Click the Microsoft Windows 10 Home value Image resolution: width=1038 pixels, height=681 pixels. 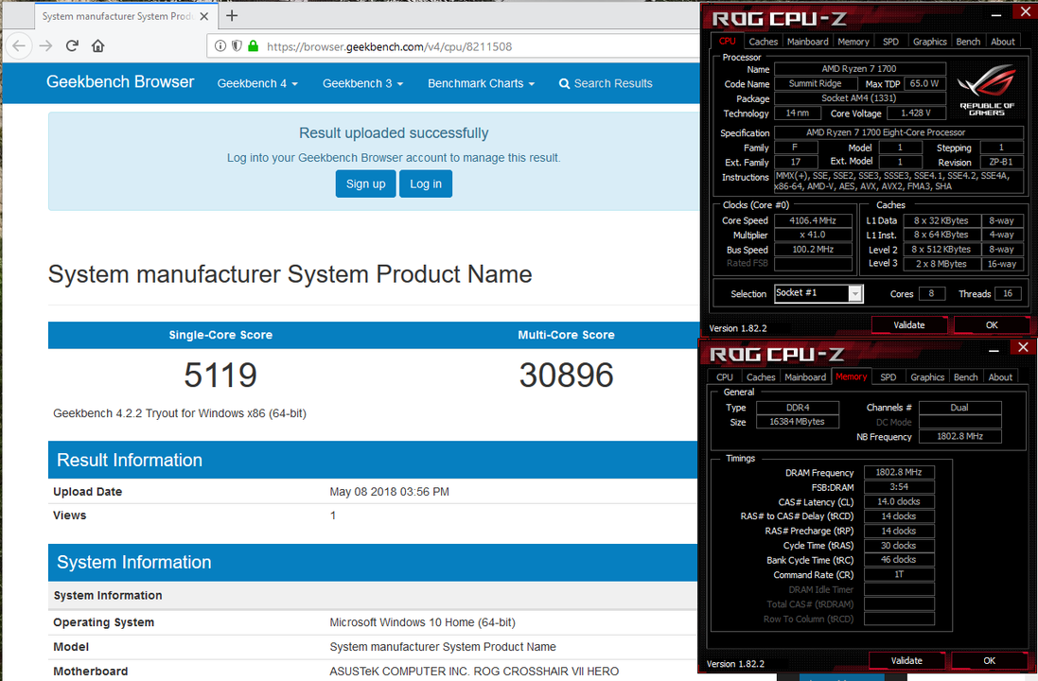click(x=422, y=622)
